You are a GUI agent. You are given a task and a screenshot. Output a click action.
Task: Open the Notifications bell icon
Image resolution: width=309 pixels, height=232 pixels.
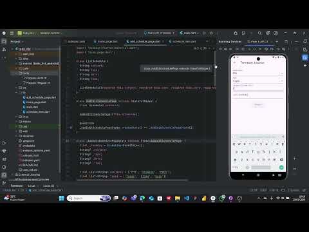pyautogui.click(x=305, y=41)
